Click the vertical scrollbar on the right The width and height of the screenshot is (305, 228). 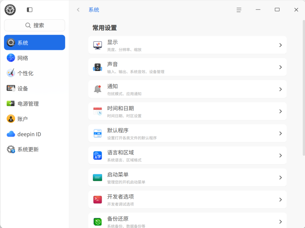(x=304, y=88)
